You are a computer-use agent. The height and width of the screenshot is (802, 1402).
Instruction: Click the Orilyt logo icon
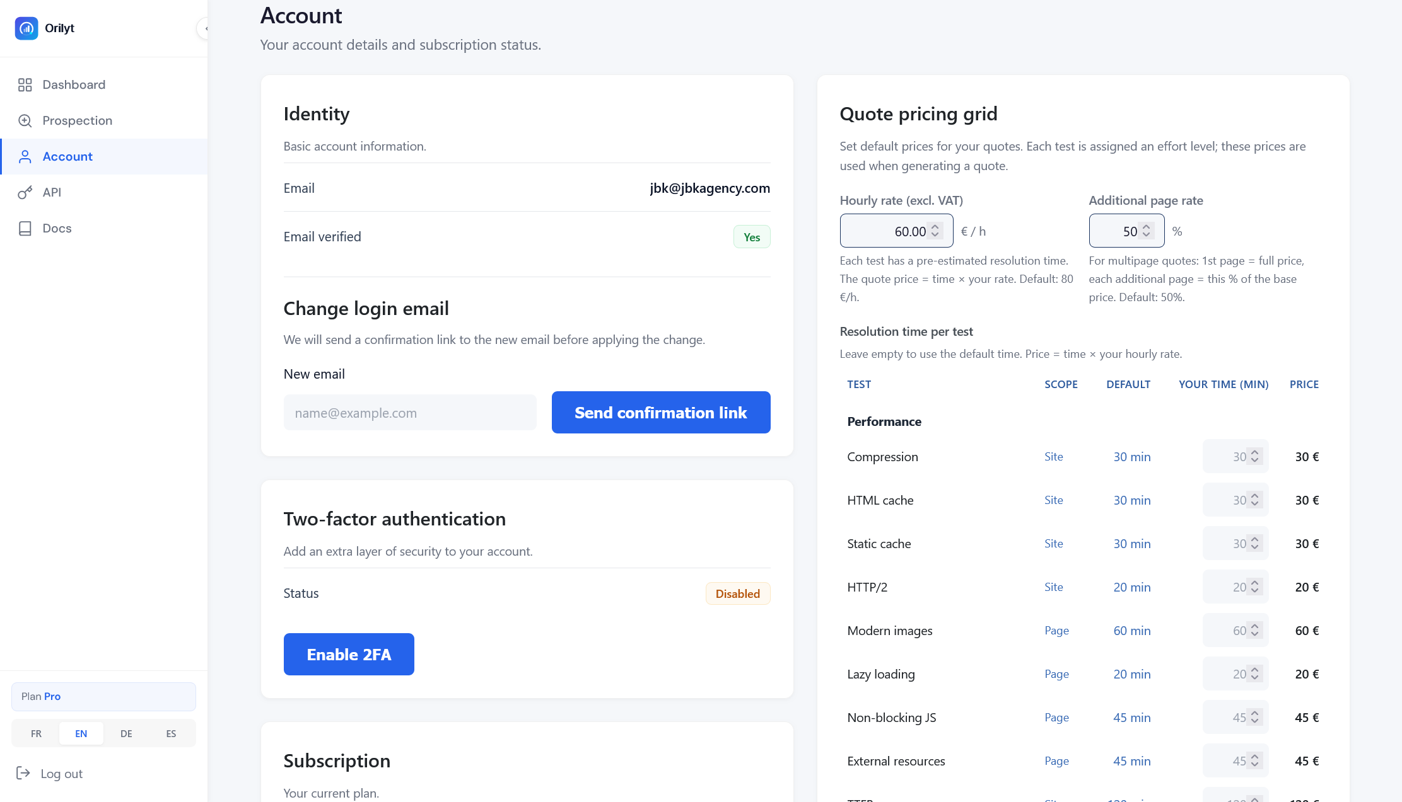pos(26,28)
